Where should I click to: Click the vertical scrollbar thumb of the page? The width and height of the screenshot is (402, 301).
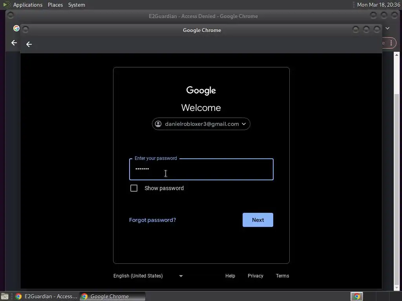pyautogui.click(x=397, y=189)
